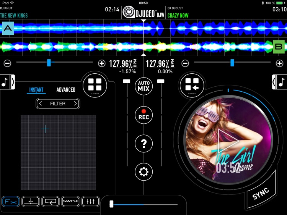Open the SAMPLE panel
287x215 pixels.
tap(70, 202)
